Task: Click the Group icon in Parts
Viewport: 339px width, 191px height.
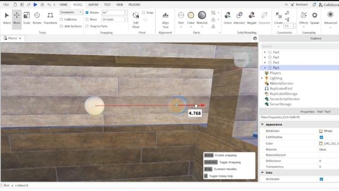Action: click(x=213, y=13)
